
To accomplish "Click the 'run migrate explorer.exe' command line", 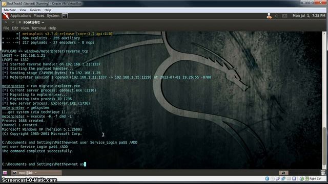I will pos(41,86).
